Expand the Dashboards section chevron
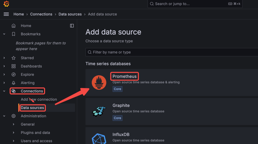Image resolution: width=258 pixels, height=144 pixels. [4, 66]
